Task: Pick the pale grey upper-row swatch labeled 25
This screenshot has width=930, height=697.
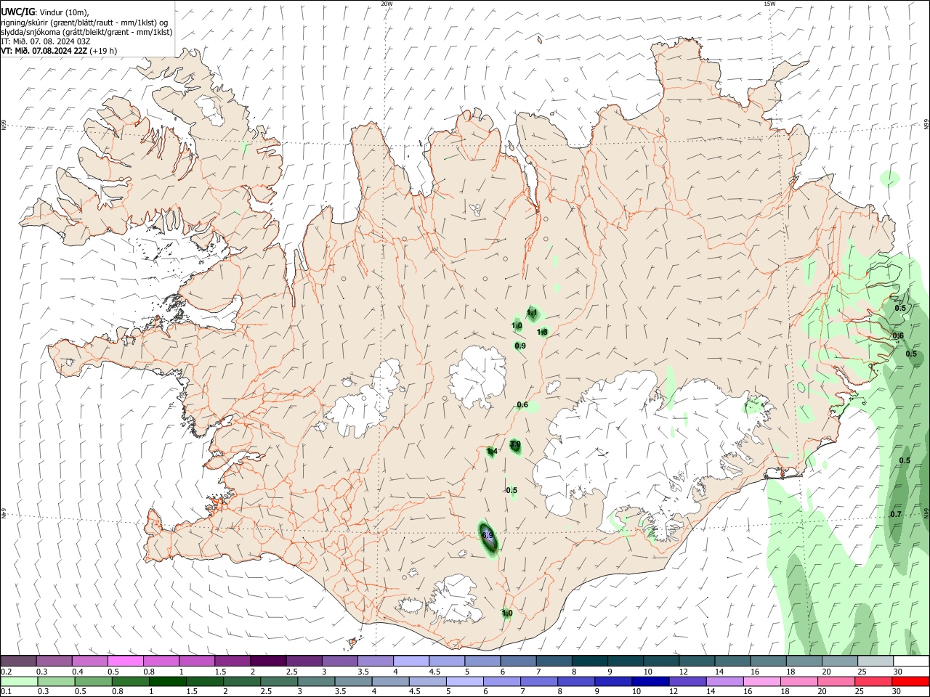Action: (x=875, y=661)
